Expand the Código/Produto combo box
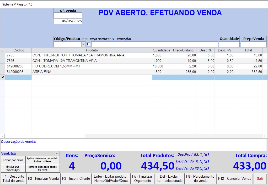The image size is (268, 185). click(x=84, y=44)
